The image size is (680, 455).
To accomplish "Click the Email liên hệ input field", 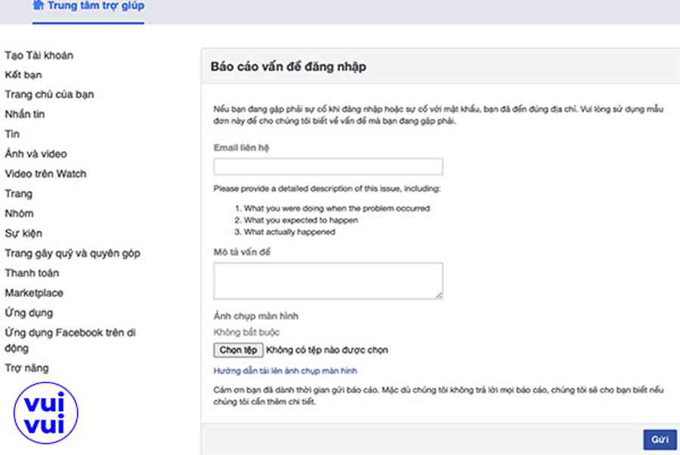I will [x=328, y=167].
